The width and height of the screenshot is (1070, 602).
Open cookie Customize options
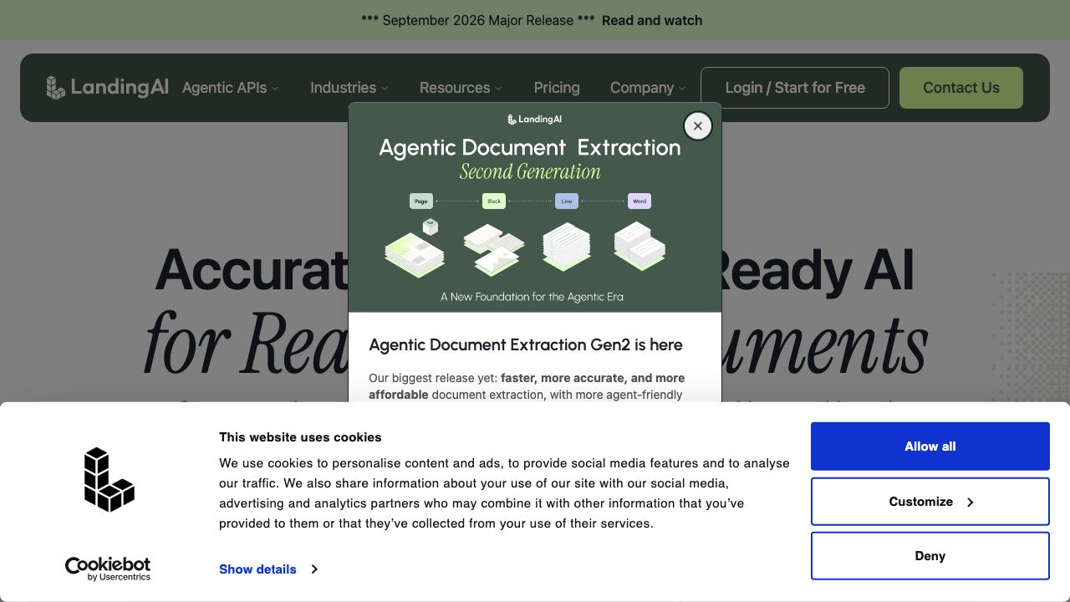[930, 502]
